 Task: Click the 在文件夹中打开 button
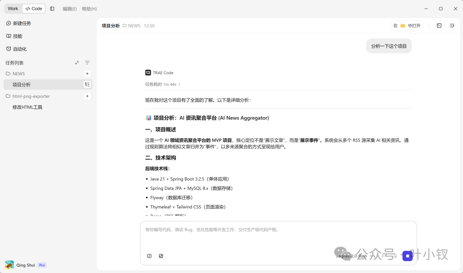tap(407, 26)
